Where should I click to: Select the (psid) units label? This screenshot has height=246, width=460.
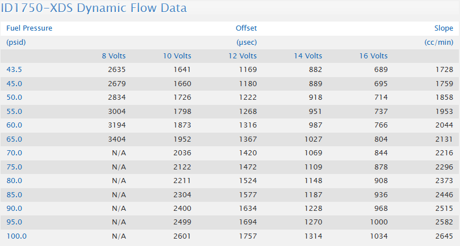click(x=16, y=42)
